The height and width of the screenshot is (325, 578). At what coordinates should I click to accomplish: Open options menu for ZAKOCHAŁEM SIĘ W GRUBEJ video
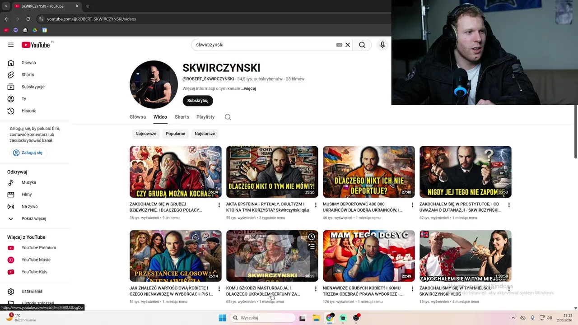tap(219, 205)
